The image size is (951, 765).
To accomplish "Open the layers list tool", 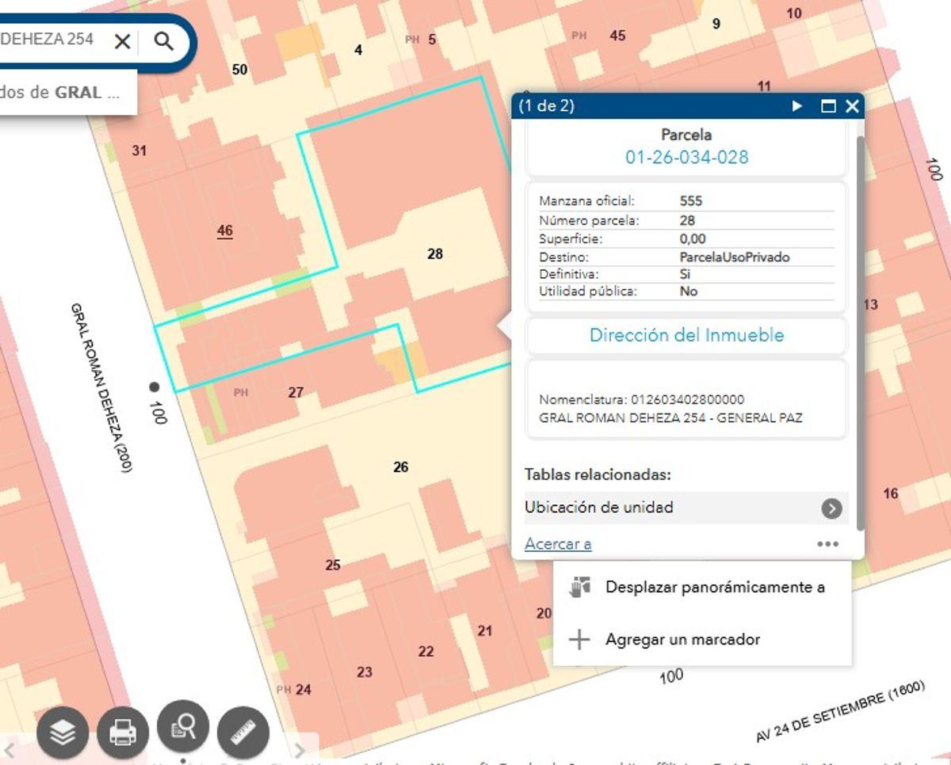I will pyautogui.click(x=63, y=732).
